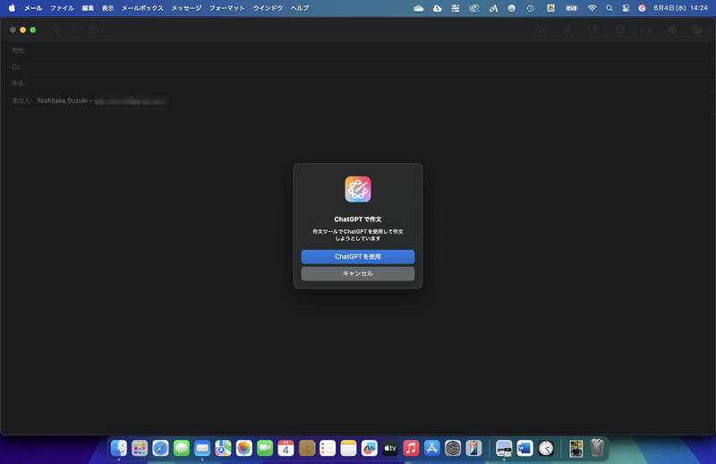Click the portrait photo thumbnail in Dock
Image resolution: width=716 pixels, height=464 pixels.
coord(576,449)
